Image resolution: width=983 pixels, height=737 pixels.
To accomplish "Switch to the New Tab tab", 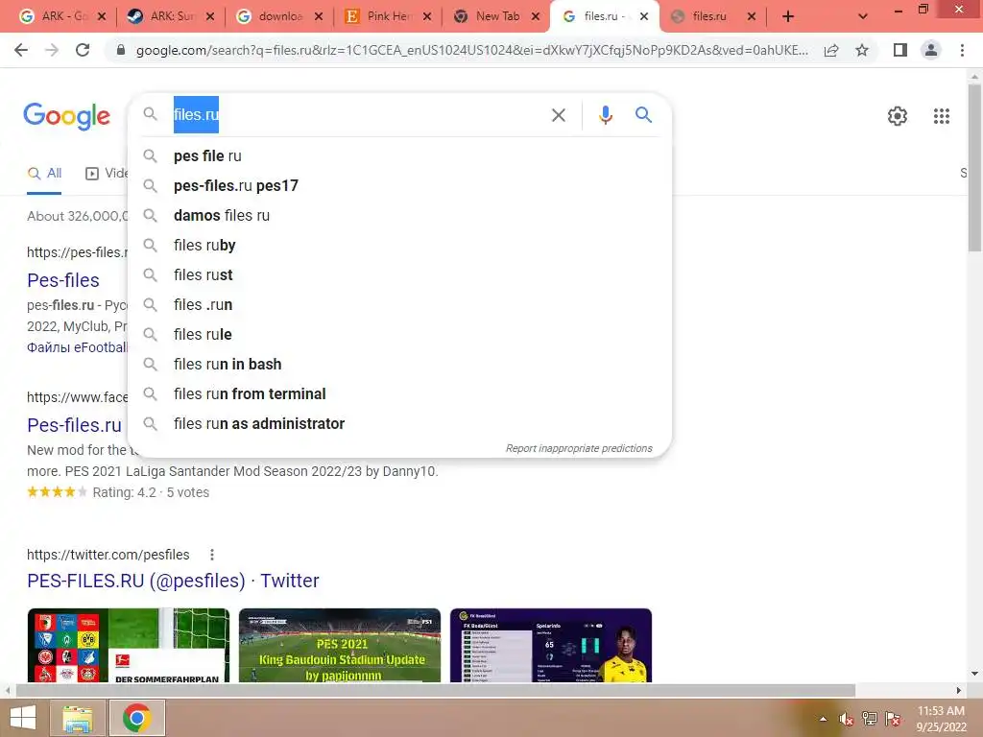I will point(496,16).
